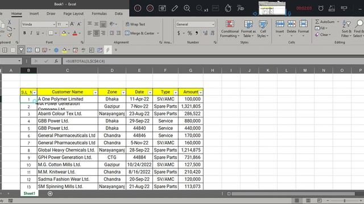Take screenshot with recorder camera icon
The height and width of the screenshot is (204, 364).
tap(162, 8)
